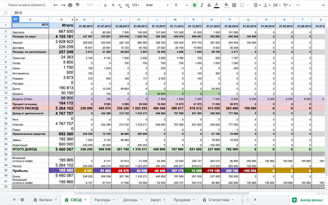Click the percent format button

click(x=113, y=5)
